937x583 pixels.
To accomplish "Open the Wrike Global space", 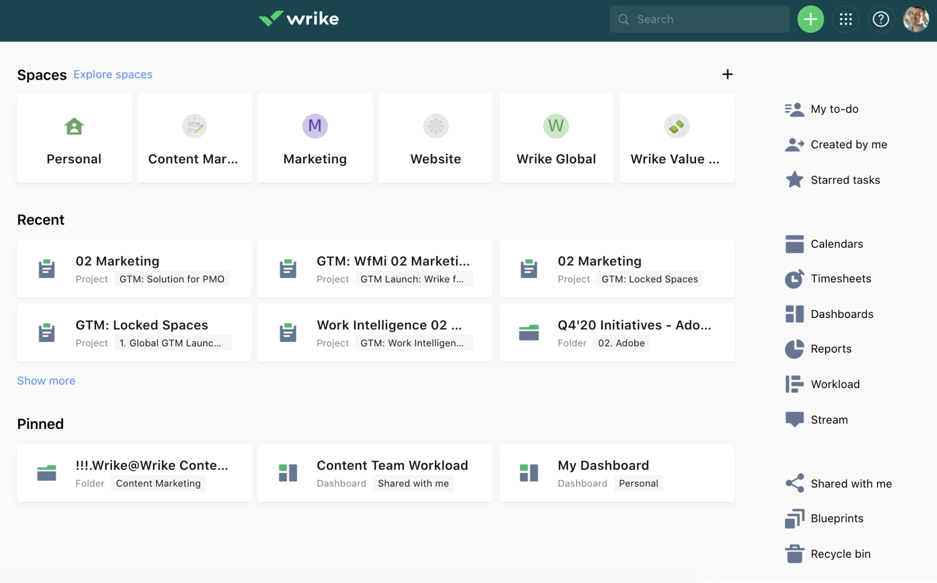I will (x=556, y=138).
